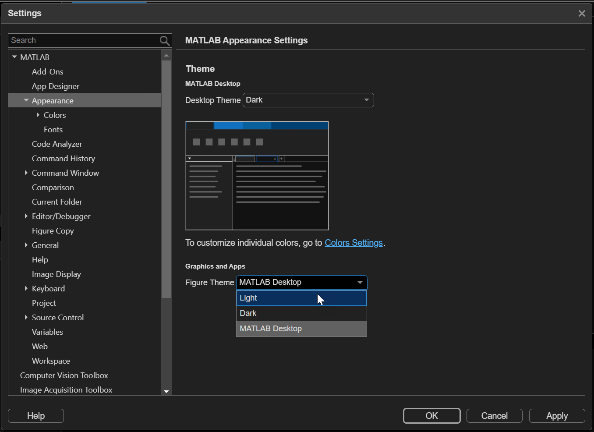The width and height of the screenshot is (594, 432).
Task: Expand the Source Control node
Action: click(26, 317)
